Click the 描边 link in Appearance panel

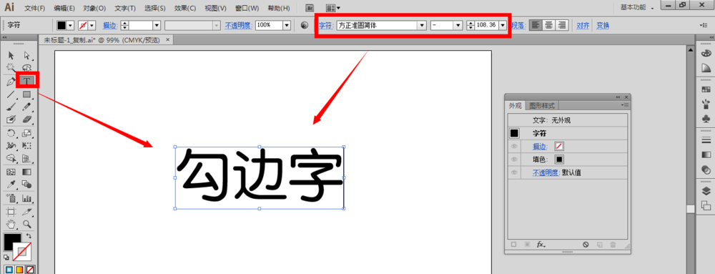541,147
